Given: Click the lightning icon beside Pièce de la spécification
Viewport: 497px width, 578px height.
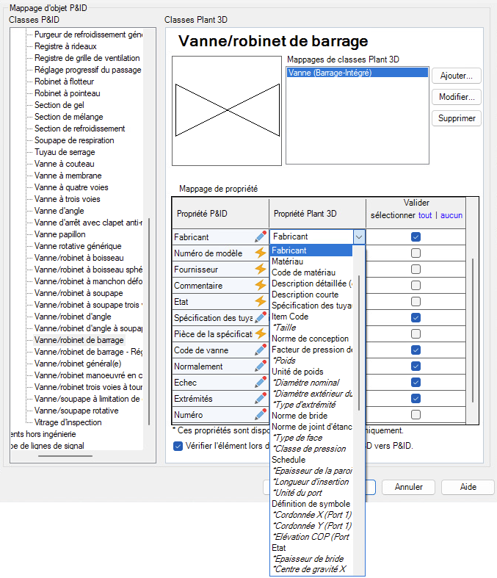Looking at the screenshot, I should pyautogui.click(x=261, y=333).
